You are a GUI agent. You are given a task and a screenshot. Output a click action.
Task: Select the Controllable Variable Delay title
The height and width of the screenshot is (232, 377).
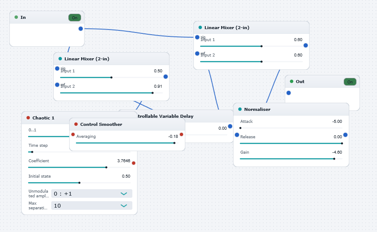[x=165, y=116]
